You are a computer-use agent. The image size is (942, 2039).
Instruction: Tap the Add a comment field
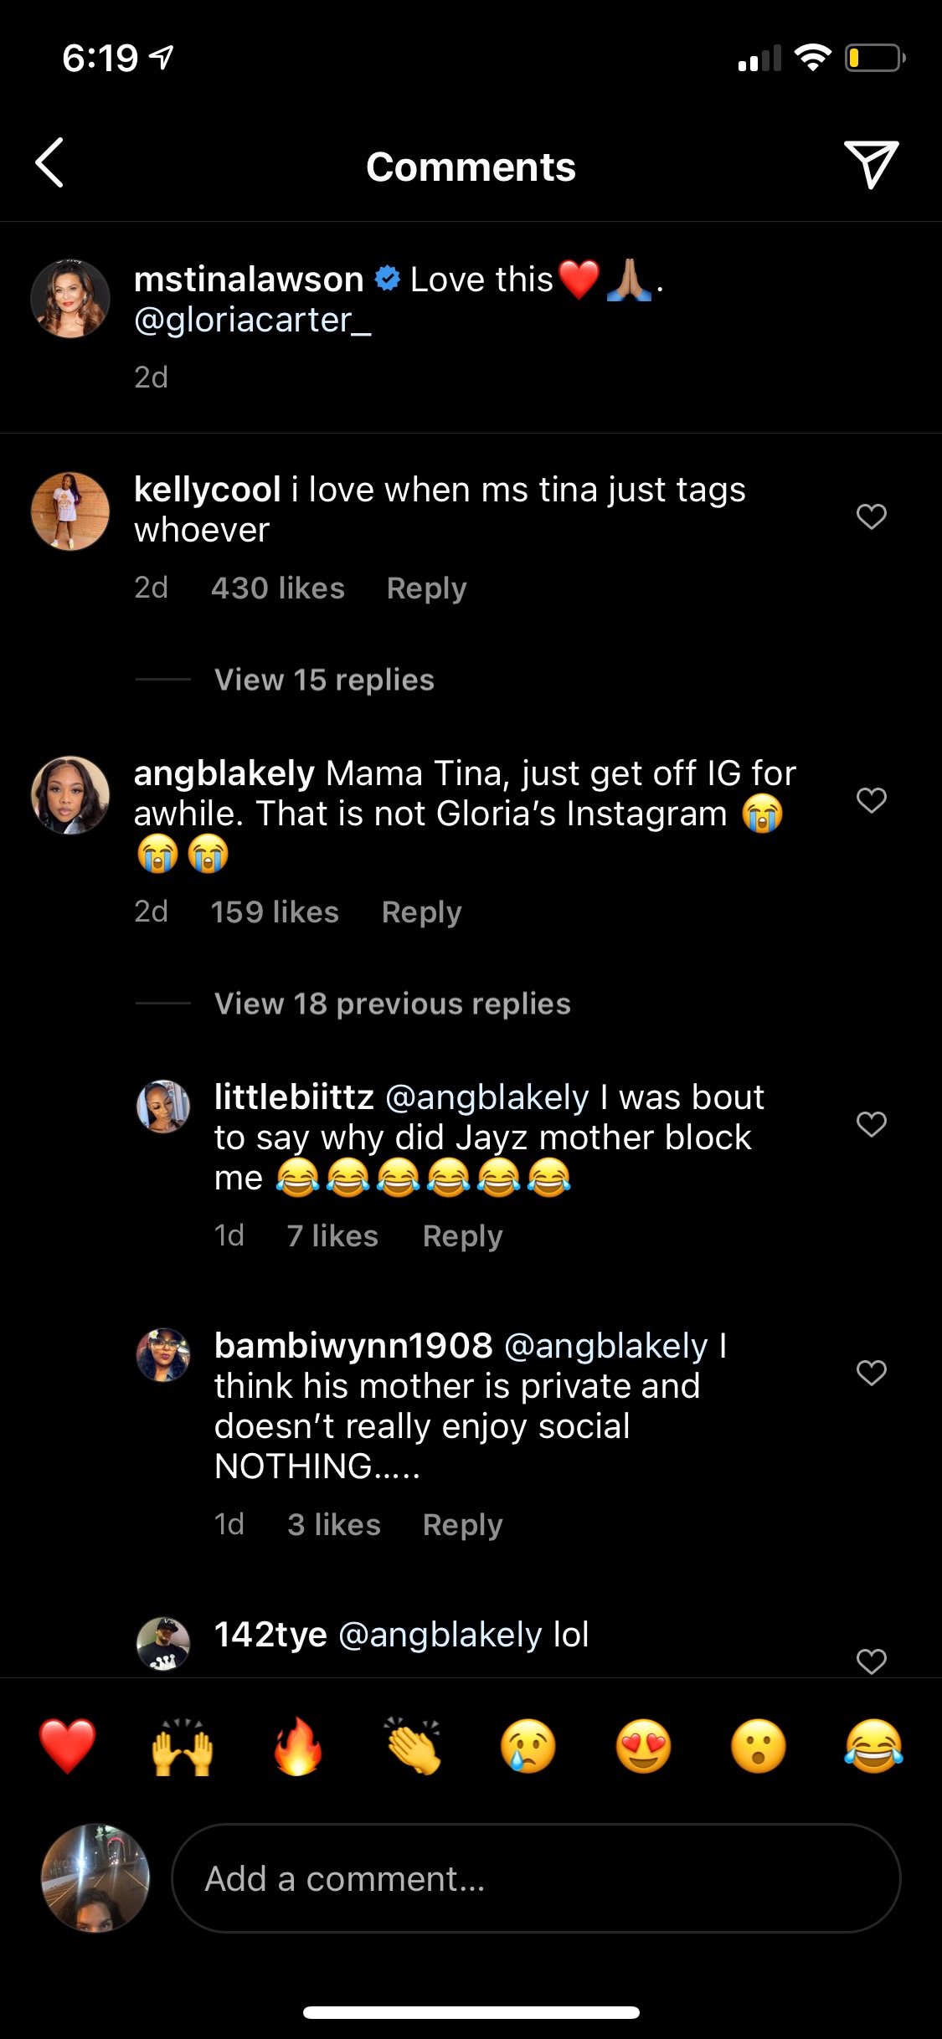pyautogui.click(x=536, y=1878)
